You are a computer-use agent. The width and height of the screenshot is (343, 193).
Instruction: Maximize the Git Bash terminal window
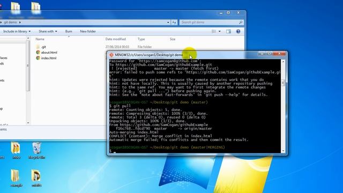[x=269, y=54]
